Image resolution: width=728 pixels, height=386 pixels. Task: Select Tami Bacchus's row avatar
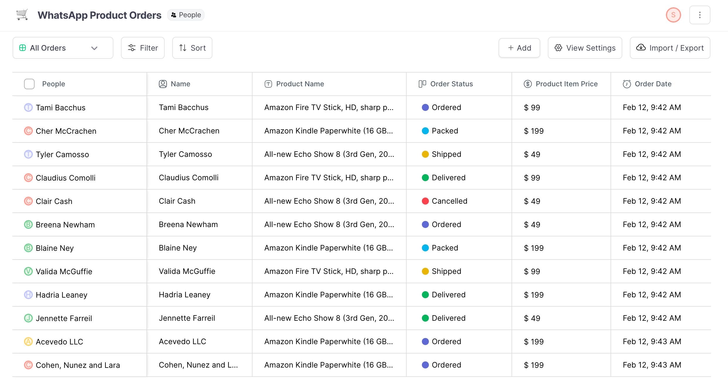28,107
